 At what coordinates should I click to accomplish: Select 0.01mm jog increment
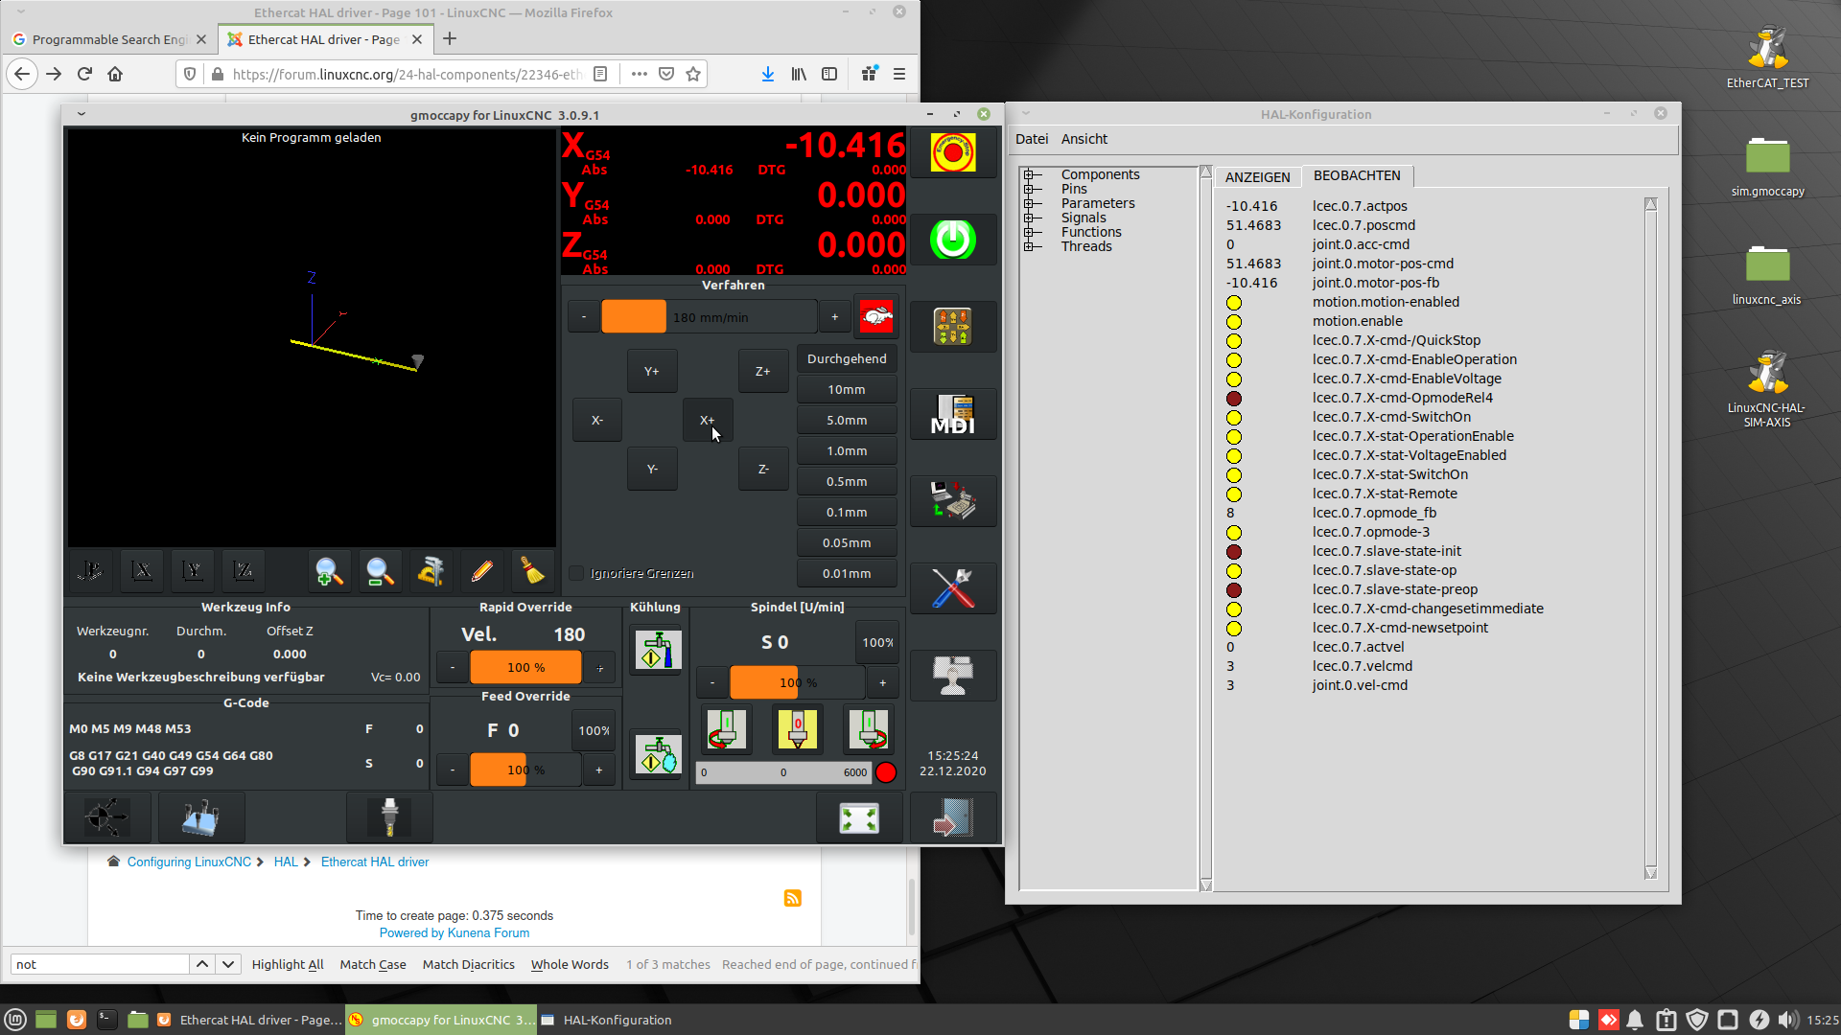[847, 573]
